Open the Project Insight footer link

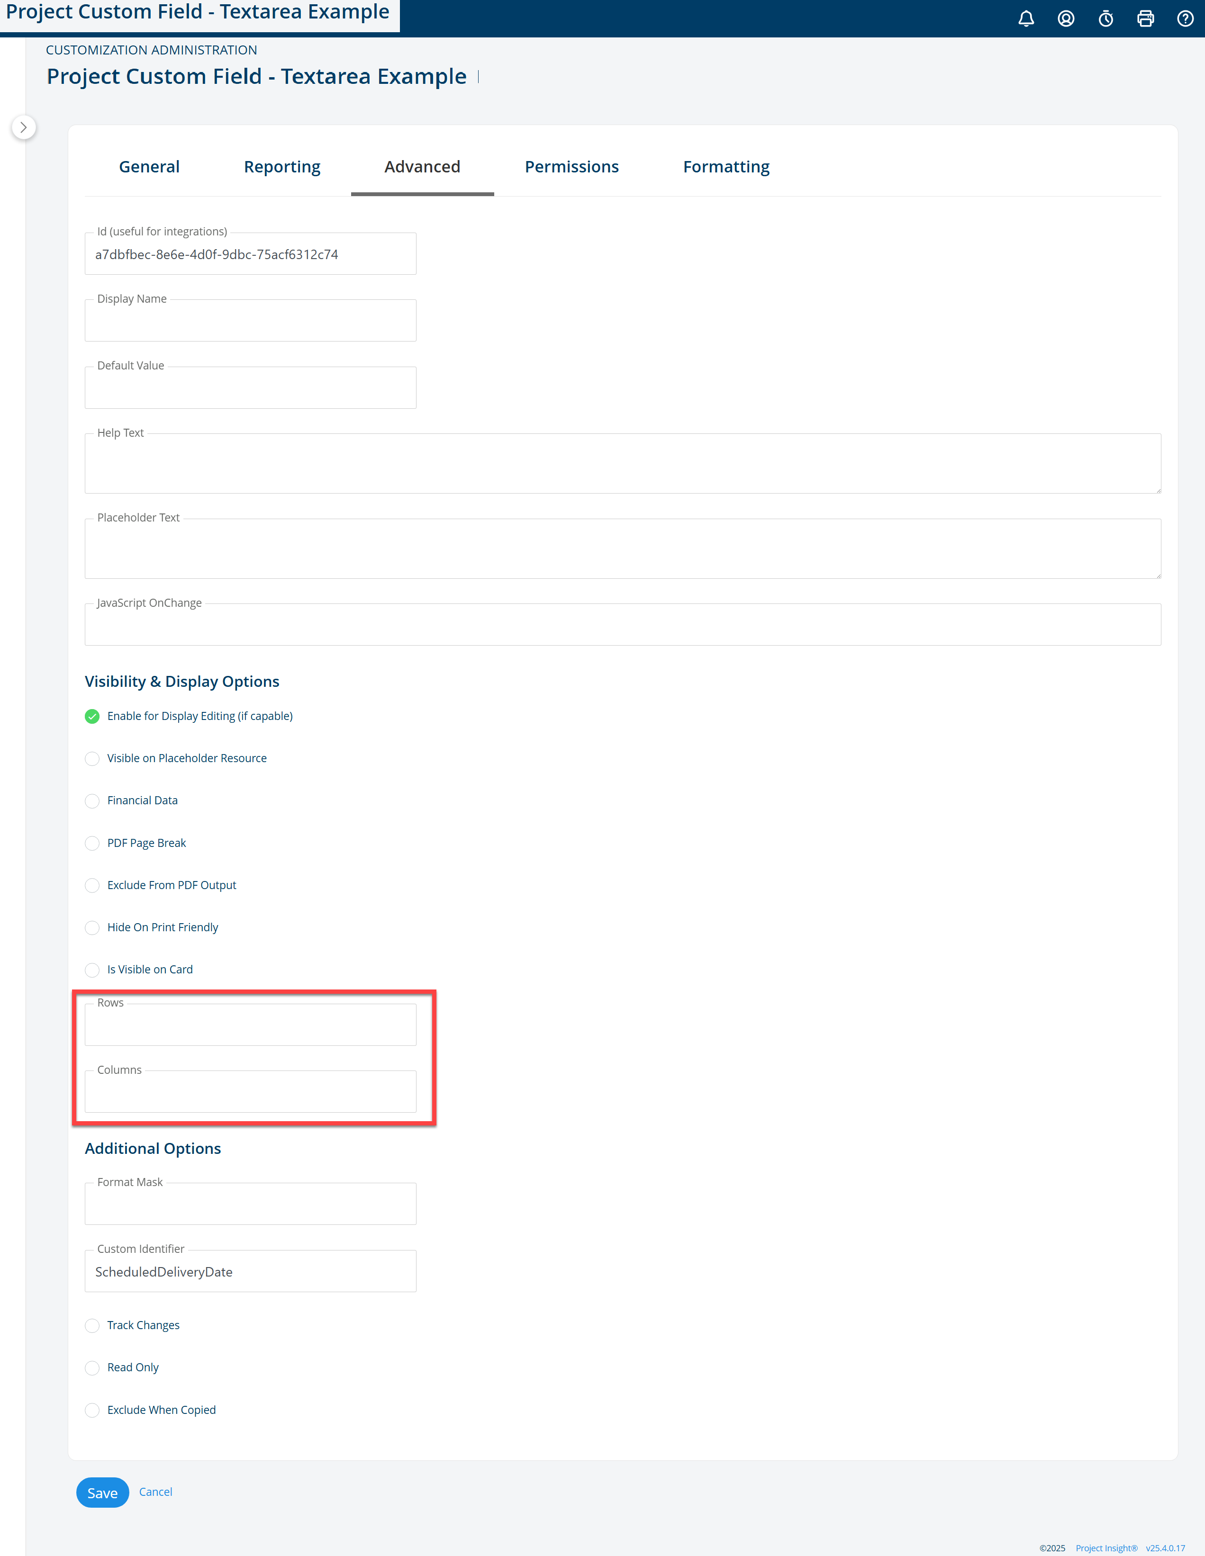[x=1106, y=1548]
